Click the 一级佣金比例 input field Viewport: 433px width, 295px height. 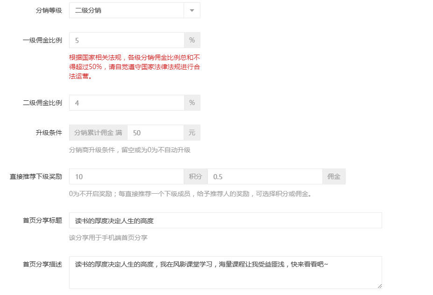(x=127, y=40)
